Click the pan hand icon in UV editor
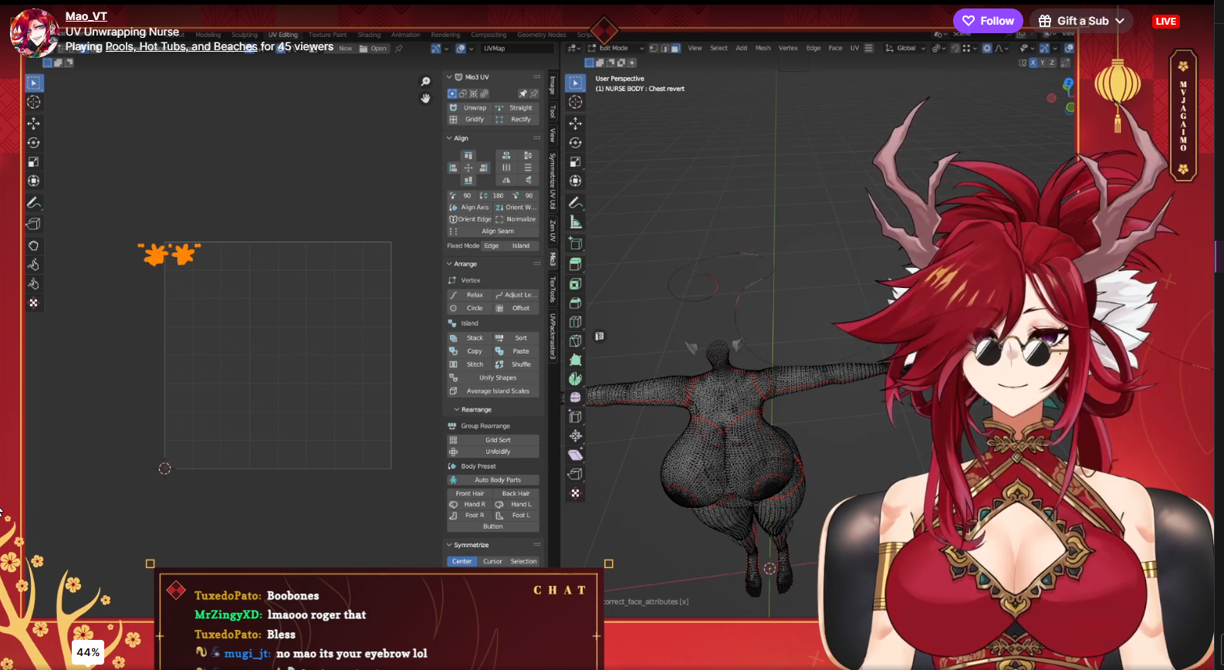Viewport: 1224px width, 670px height. 425,98
